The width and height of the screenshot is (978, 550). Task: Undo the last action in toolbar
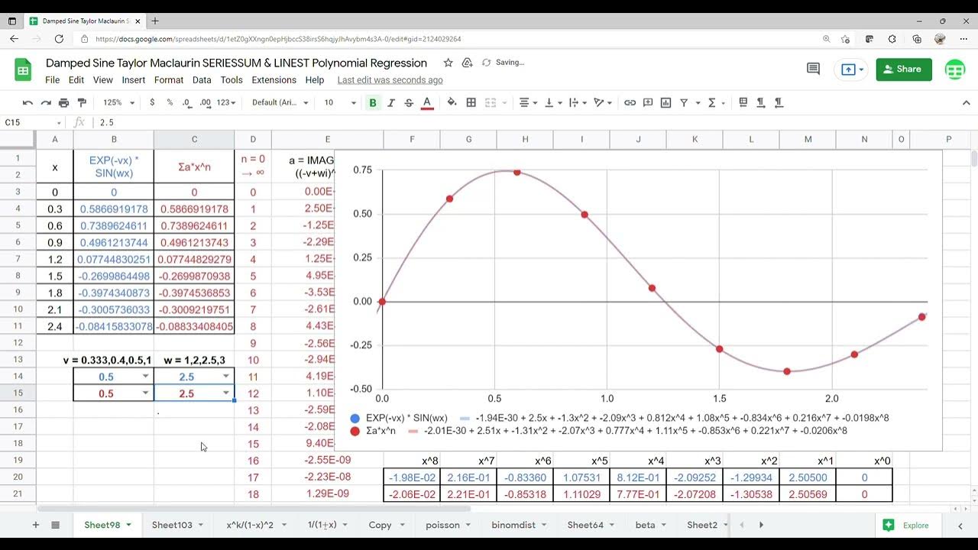point(28,102)
